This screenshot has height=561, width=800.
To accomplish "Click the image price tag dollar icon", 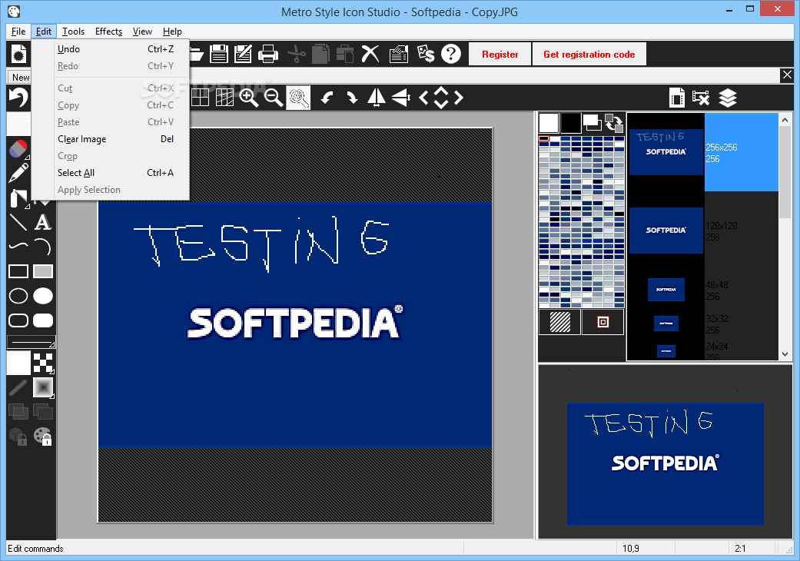I will tap(426, 54).
